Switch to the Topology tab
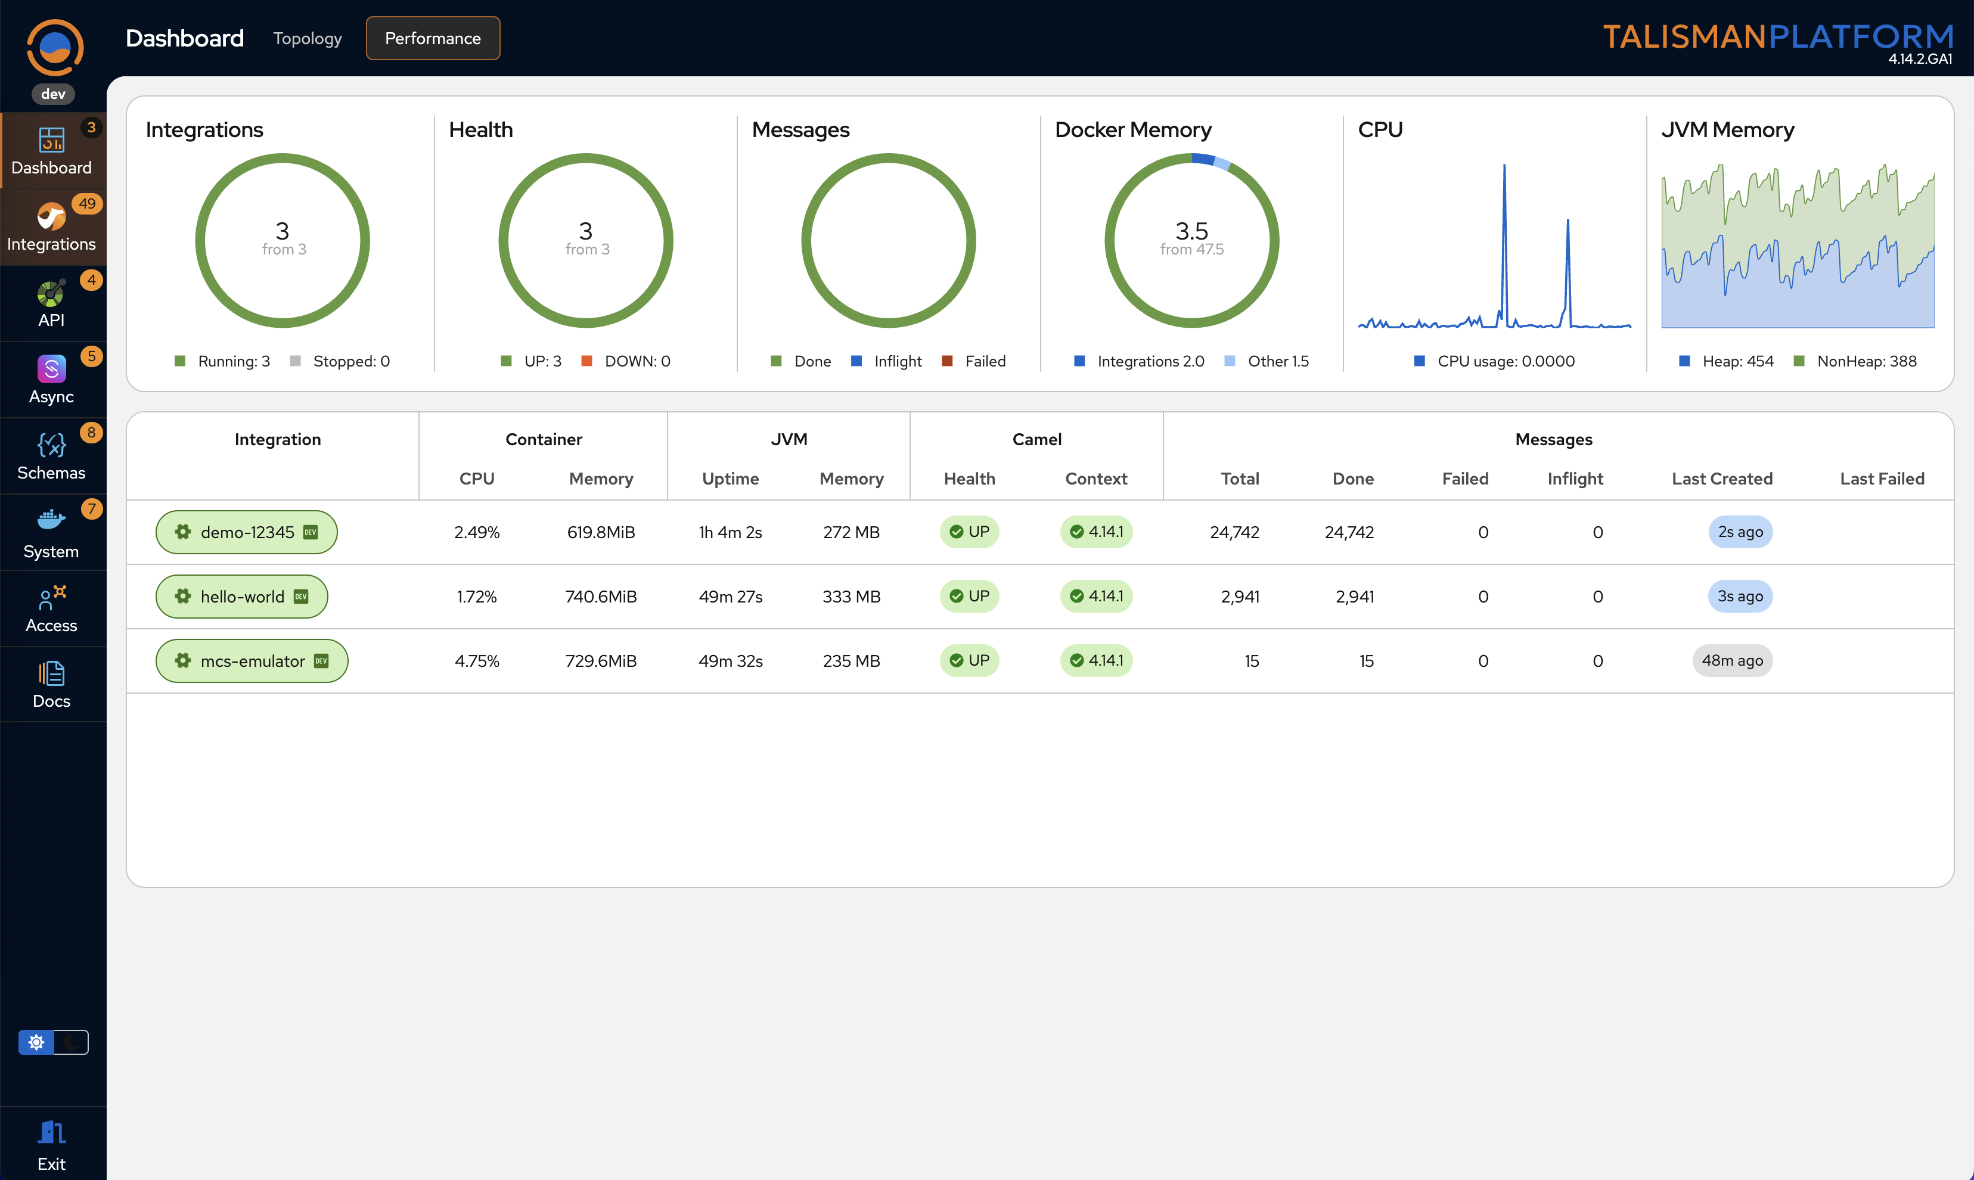1974x1180 pixels. [307, 38]
